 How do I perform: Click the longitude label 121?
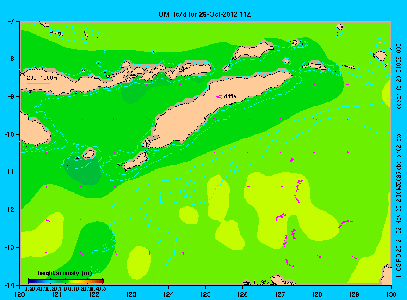coord(57,294)
